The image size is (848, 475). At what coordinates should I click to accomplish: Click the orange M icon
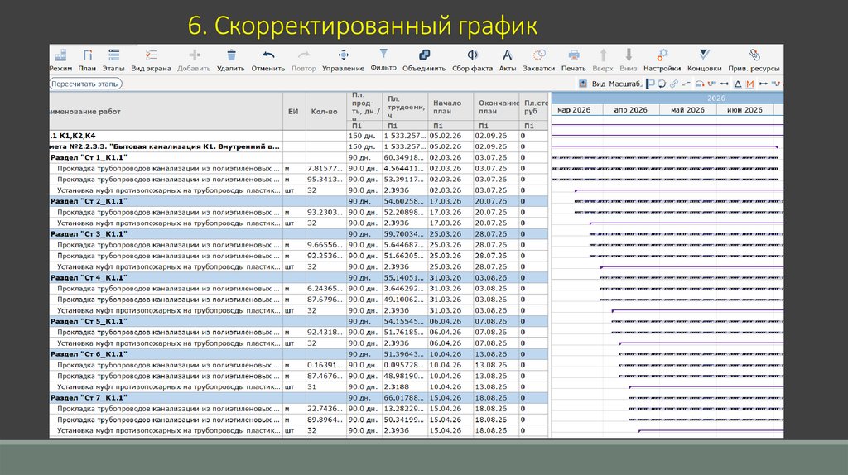(x=749, y=84)
